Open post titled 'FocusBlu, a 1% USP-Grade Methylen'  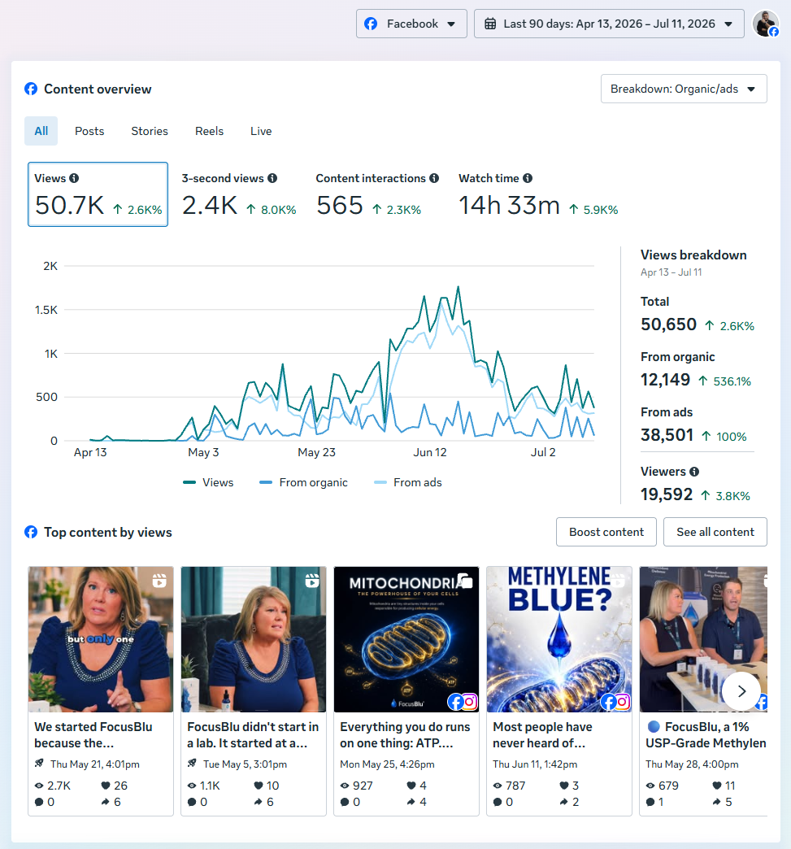(x=706, y=735)
